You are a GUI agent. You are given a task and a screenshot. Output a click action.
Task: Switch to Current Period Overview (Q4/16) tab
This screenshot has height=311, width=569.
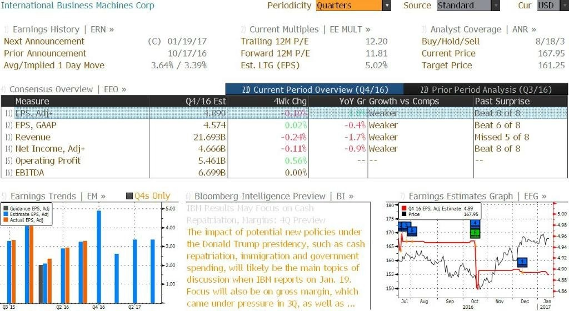click(x=315, y=89)
